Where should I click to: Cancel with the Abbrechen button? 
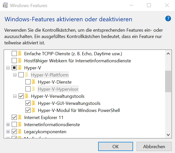(154, 146)
